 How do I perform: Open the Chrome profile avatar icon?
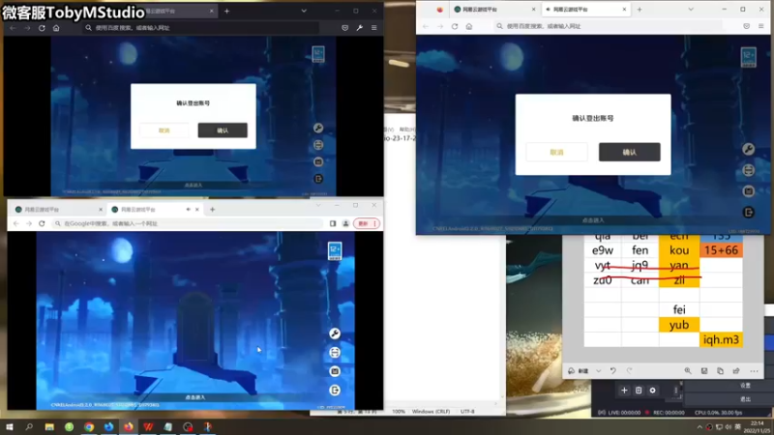click(x=346, y=223)
